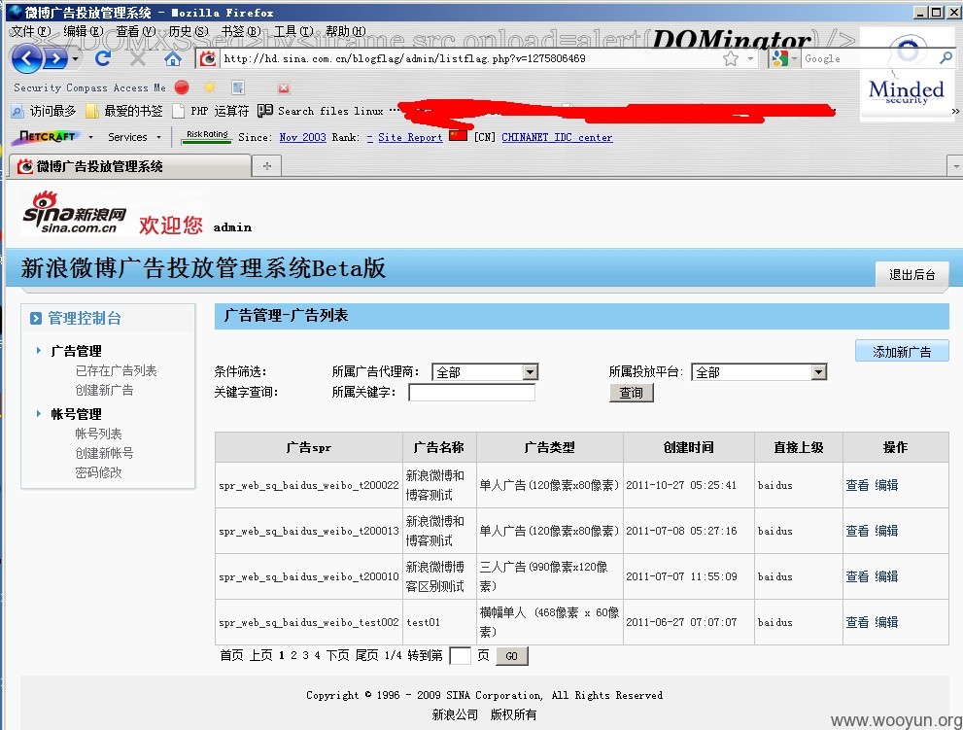Screen dimensions: 963x730
Task: Select the 微博广告投放管理系统 tab
Action: (129, 166)
